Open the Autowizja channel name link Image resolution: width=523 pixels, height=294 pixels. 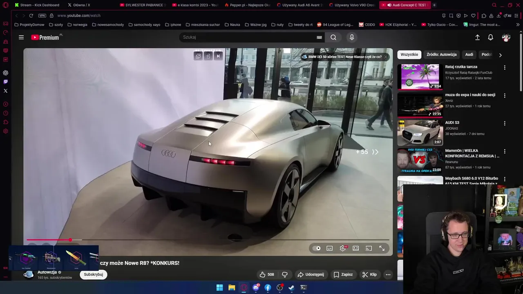click(47, 272)
